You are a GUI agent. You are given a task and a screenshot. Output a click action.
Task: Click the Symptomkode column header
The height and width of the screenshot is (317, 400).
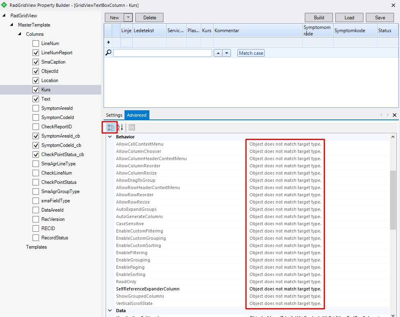pos(355,31)
